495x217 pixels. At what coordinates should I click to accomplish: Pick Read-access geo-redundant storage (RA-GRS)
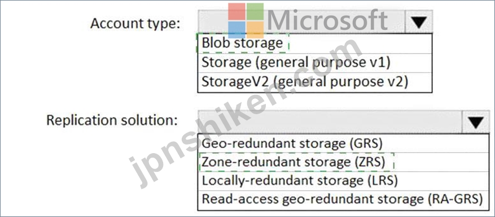[344, 200]
